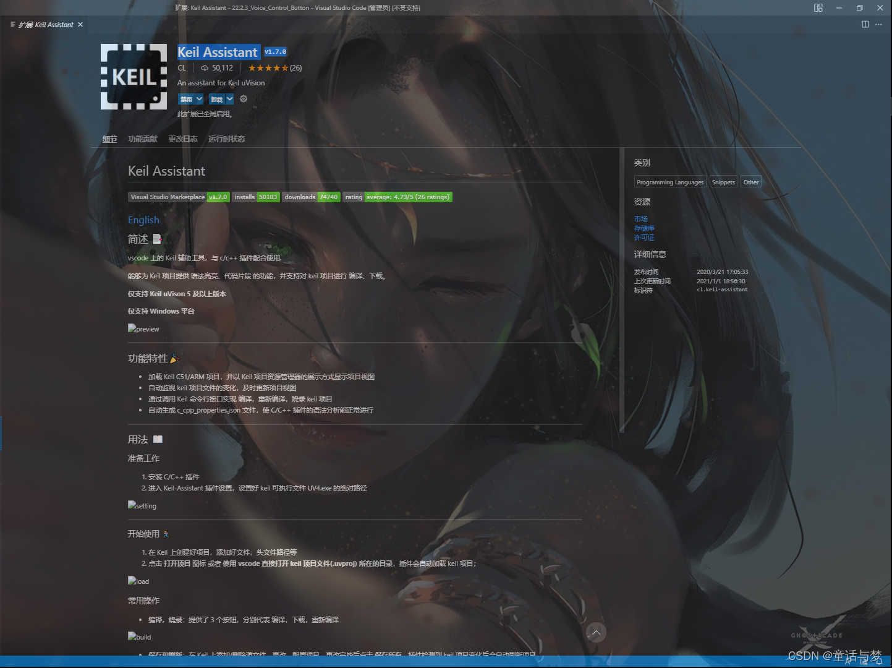Image resolution: width=892 pixels, height=668 pixels.
Task: Click the text 仅支持 Keil uVison 5 及以上版本
Action: point(177,294)
